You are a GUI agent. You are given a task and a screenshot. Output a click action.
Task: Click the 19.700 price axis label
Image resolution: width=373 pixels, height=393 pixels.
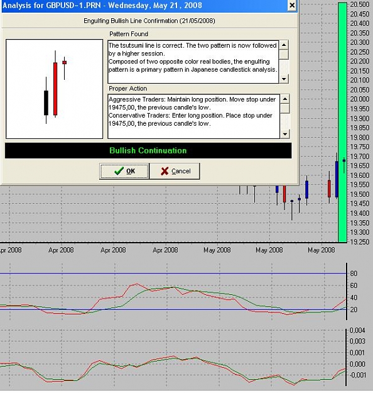[x=360, y=157]
